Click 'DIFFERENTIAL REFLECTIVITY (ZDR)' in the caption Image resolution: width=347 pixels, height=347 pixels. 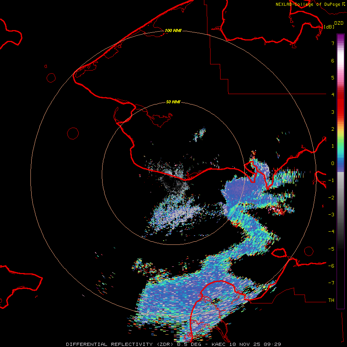120,344
